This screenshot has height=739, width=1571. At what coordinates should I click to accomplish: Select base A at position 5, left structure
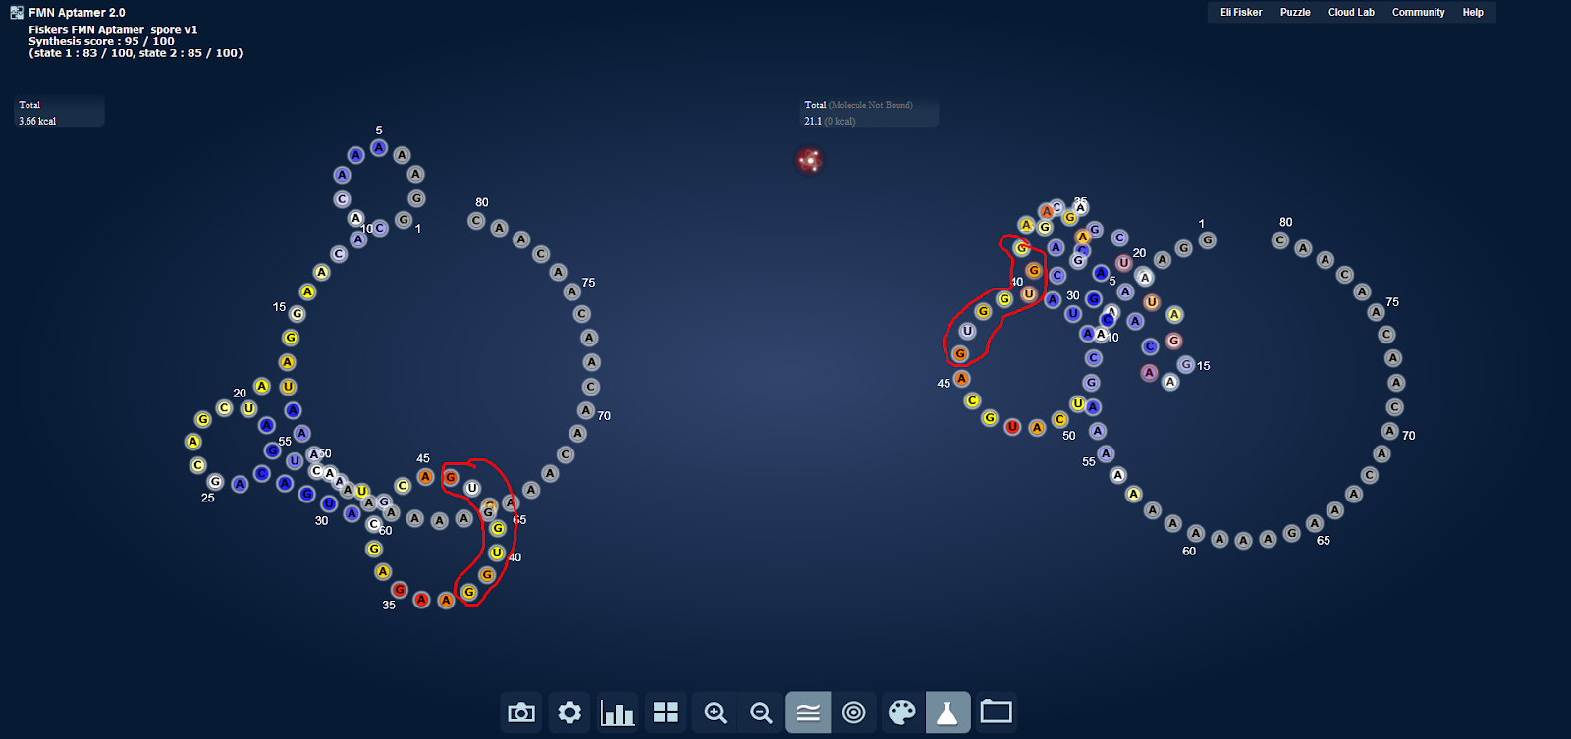click(379, 148)
